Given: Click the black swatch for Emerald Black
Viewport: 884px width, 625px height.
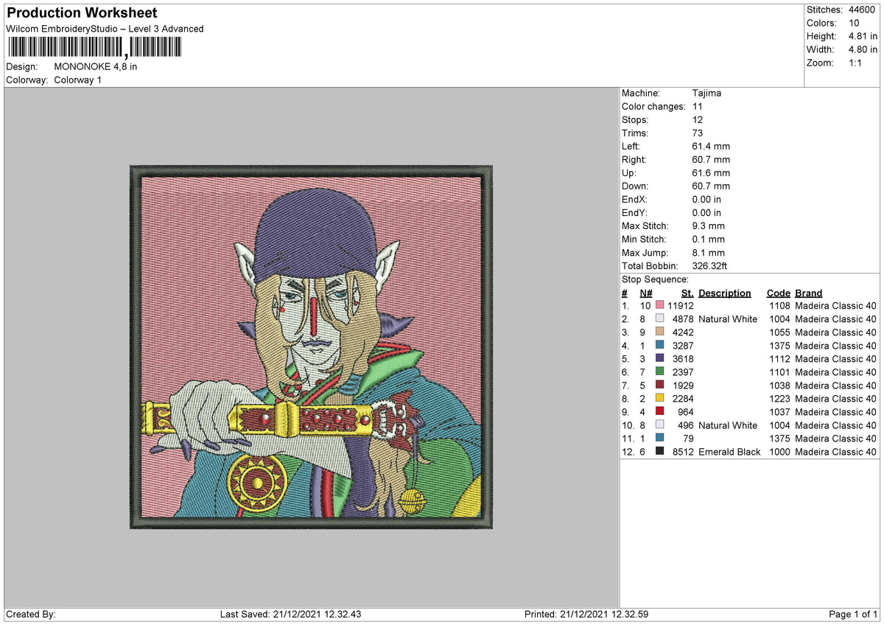Looking at the screenshot, I should coord(659,452).
